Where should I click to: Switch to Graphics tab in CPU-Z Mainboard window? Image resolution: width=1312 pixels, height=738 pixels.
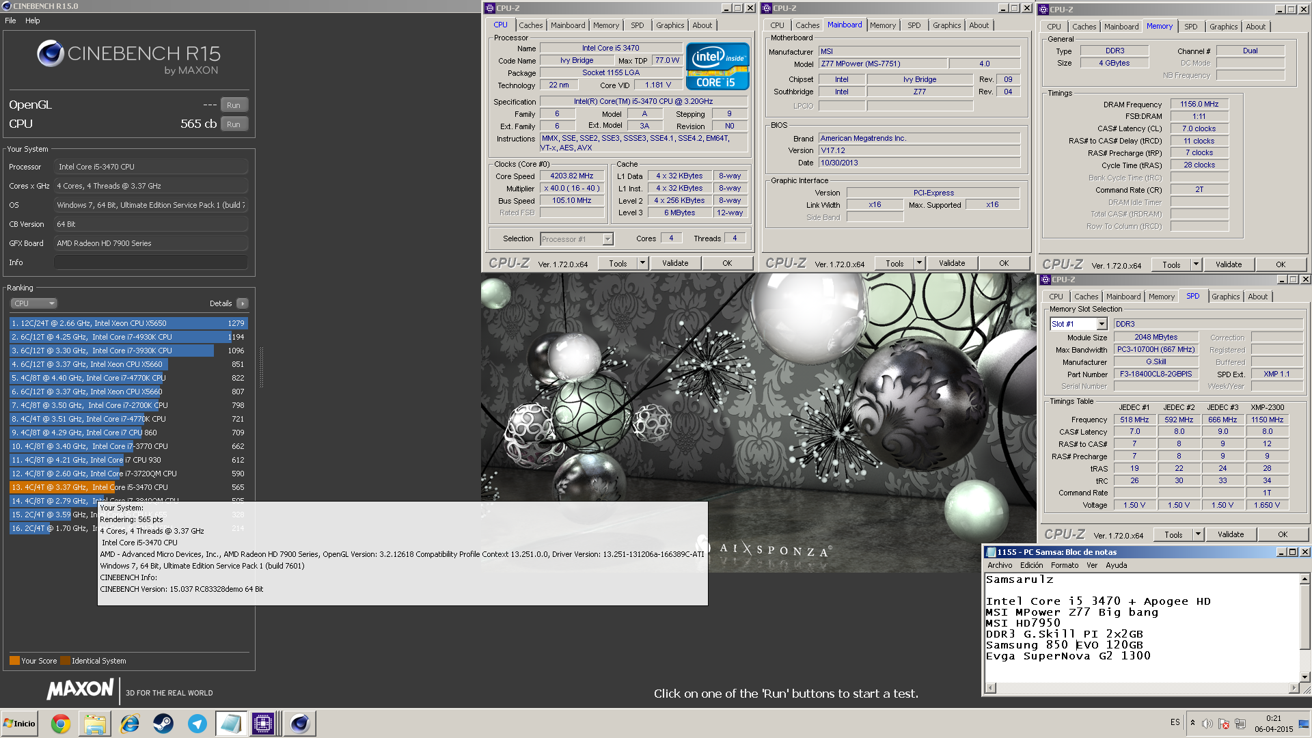point(947,25)
